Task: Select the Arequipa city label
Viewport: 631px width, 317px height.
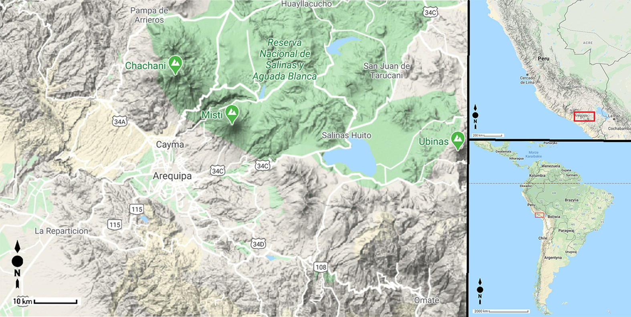Action: point(172,176)
